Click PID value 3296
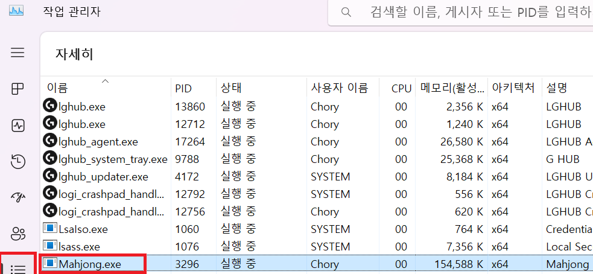Image resolution: width=593 pixels, height=274 pixels. coord(187,264)
